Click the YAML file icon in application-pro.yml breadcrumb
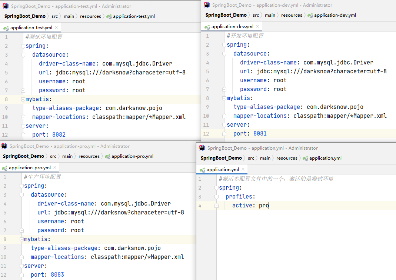396x280 pixels. tap(107, 157)
